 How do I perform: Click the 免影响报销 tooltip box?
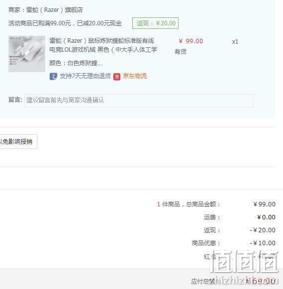point(18,142)
